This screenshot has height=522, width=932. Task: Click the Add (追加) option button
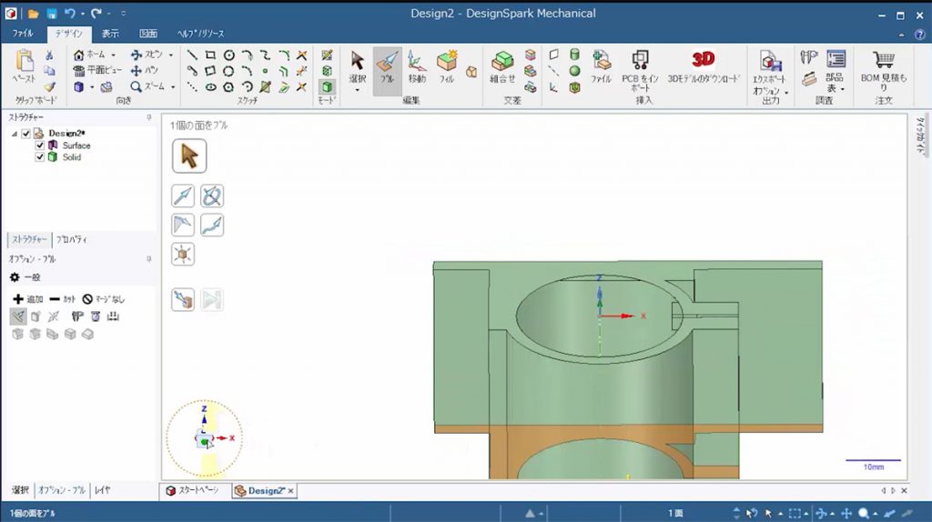tap(28, 299)
